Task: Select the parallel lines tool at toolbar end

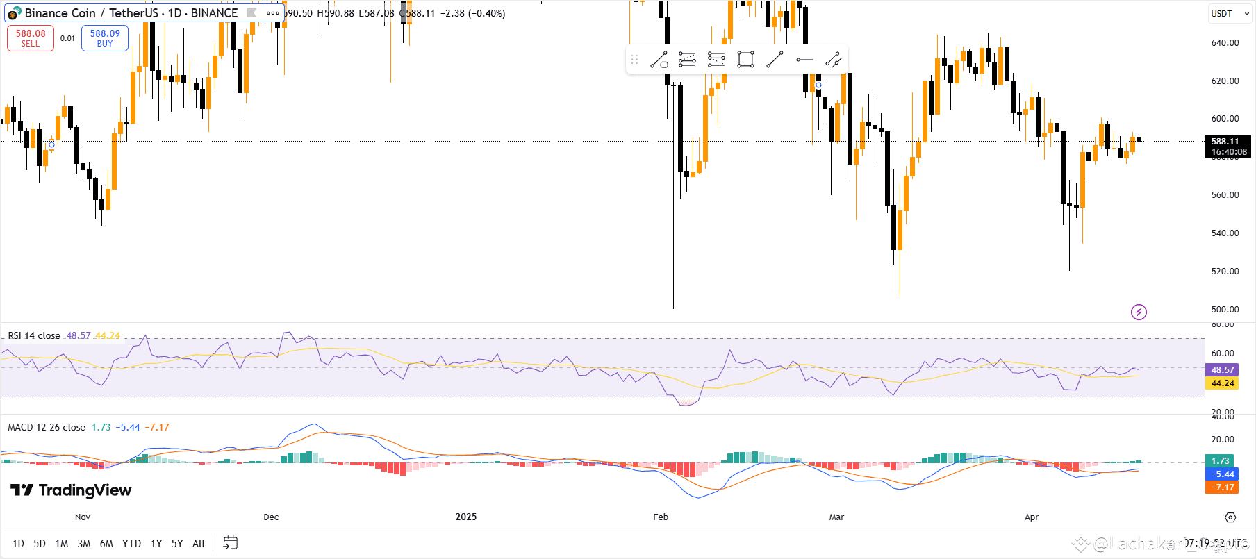Action: [x=834, y=60]
